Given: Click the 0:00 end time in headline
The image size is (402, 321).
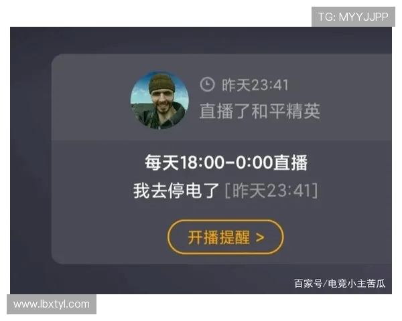Looking at the screenshot, I should [254, 163].
